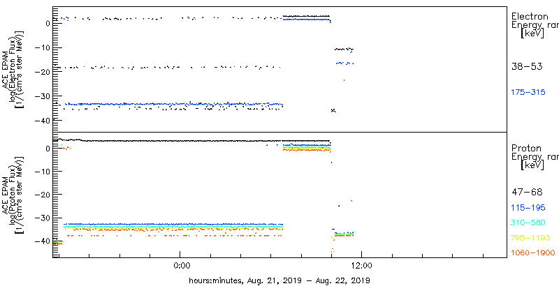Click the -30 tick label on electron panel
Screen dimensions: 559x286
pyautogui.click(x=43, y=96)
